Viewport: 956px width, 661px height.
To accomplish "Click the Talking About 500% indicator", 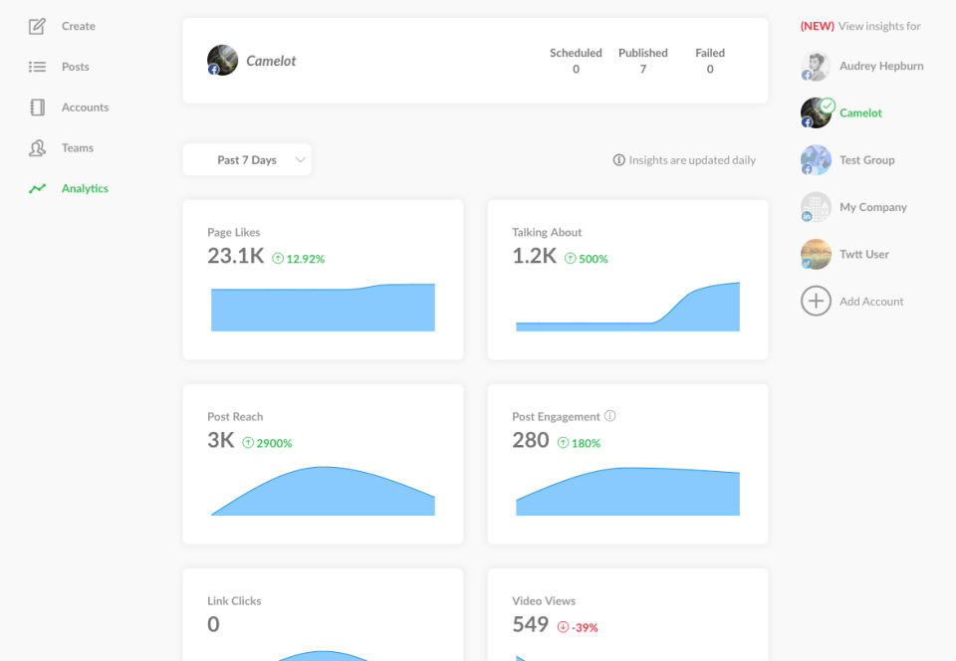I will click(586, 259).
